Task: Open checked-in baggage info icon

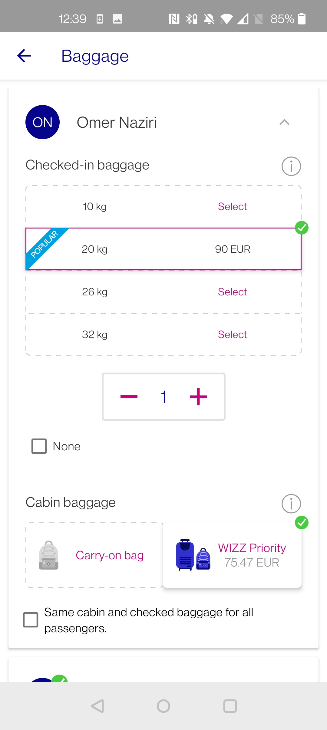Action: [x=291, y=166]
